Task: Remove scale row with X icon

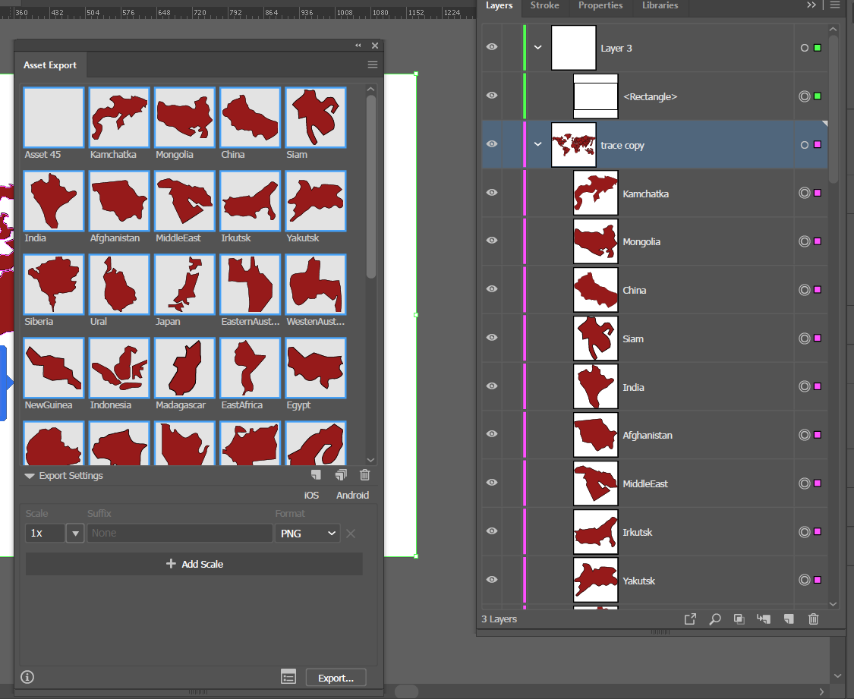Action: 351,534
